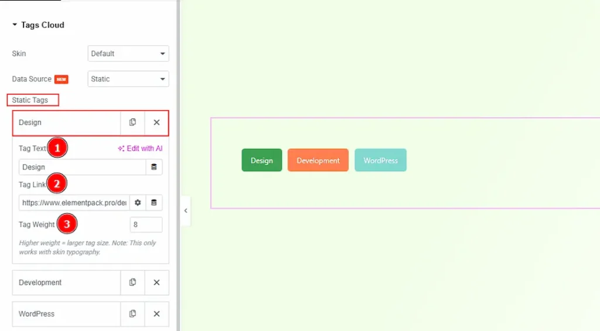Expand the WordPress tag item
The image size is (600, 331).
tap(67, 314)
